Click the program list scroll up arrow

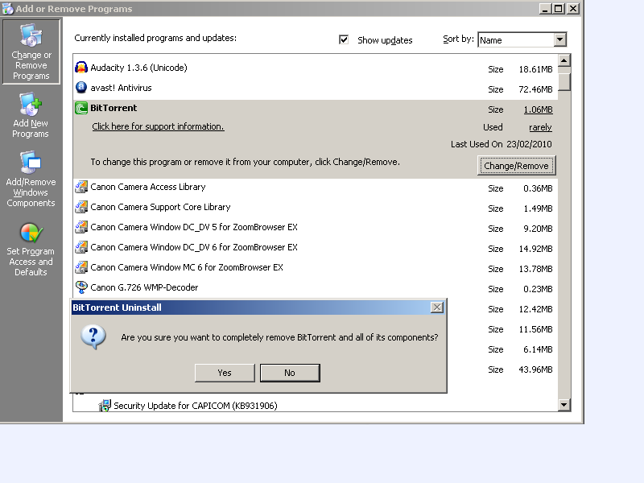(563, 60)
